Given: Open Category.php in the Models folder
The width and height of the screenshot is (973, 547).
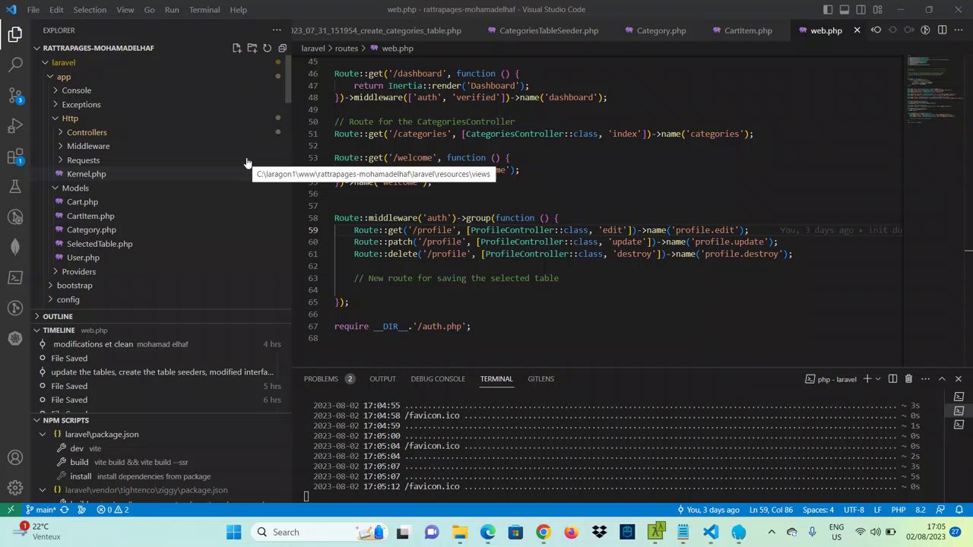Looking at the screenshot, I should (91, 229).
